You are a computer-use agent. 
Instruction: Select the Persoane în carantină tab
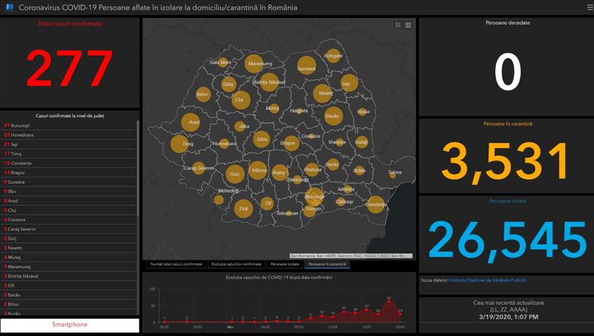click(x=327, y=263)
